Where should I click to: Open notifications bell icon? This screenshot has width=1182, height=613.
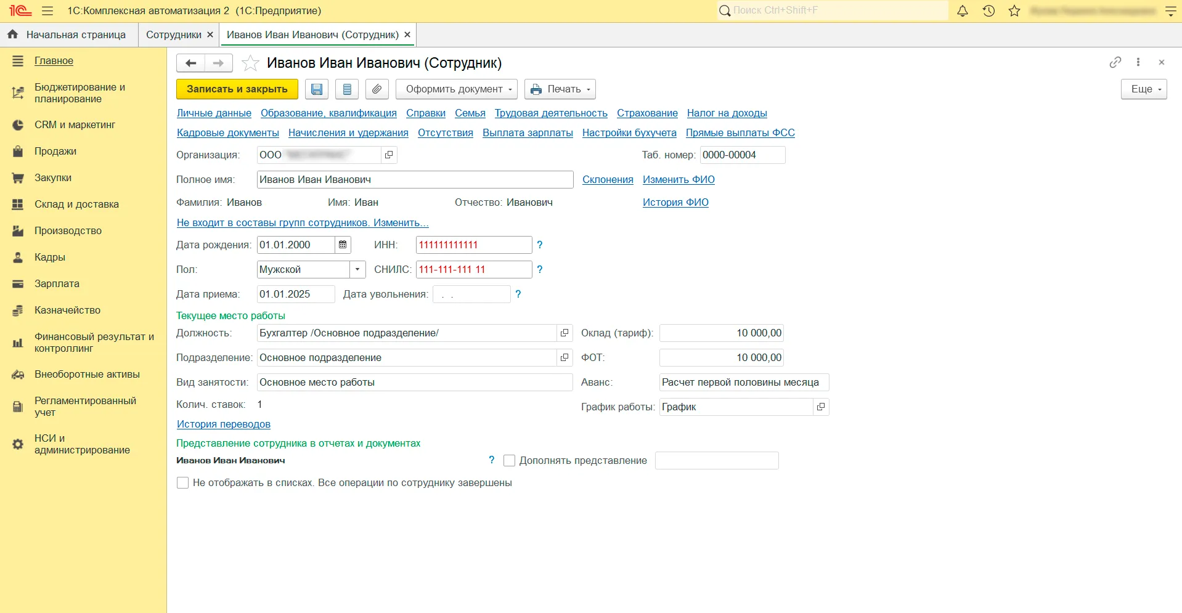click(962, 11)
